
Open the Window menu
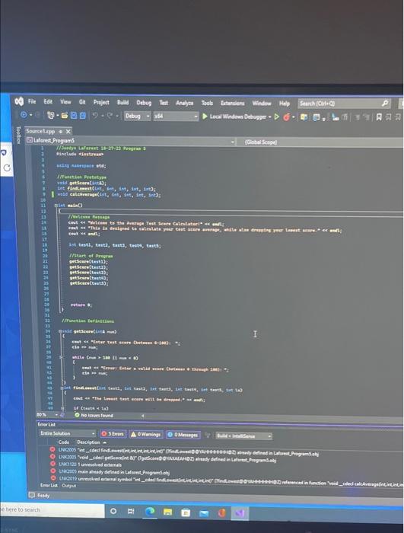click(x=262, y=103)
